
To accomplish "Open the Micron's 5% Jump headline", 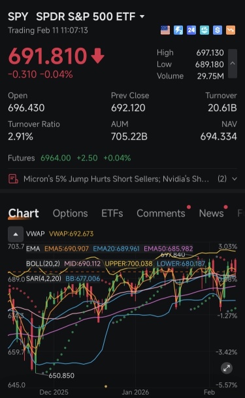I will pos(116,179).
